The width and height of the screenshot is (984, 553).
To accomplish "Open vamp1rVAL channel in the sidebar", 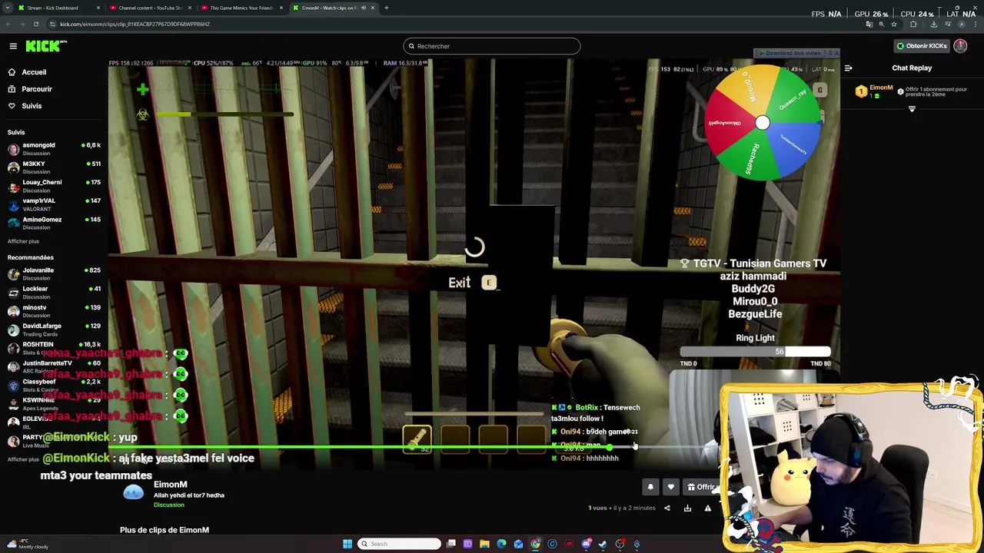I will (54, 204).
